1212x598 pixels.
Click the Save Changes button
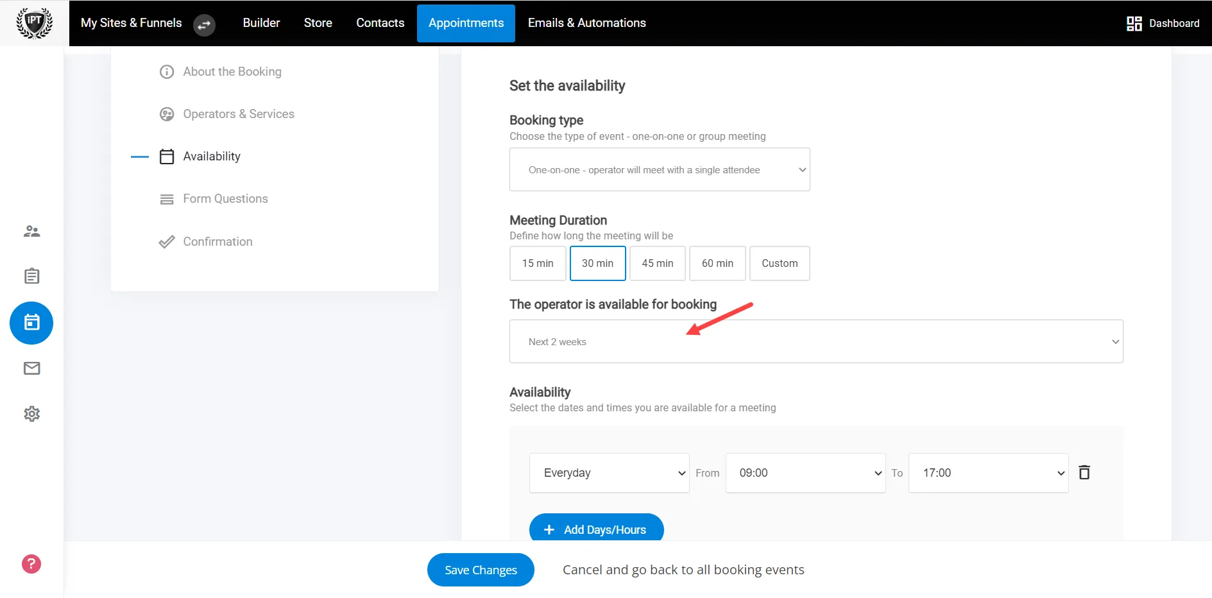click(481, 570)
